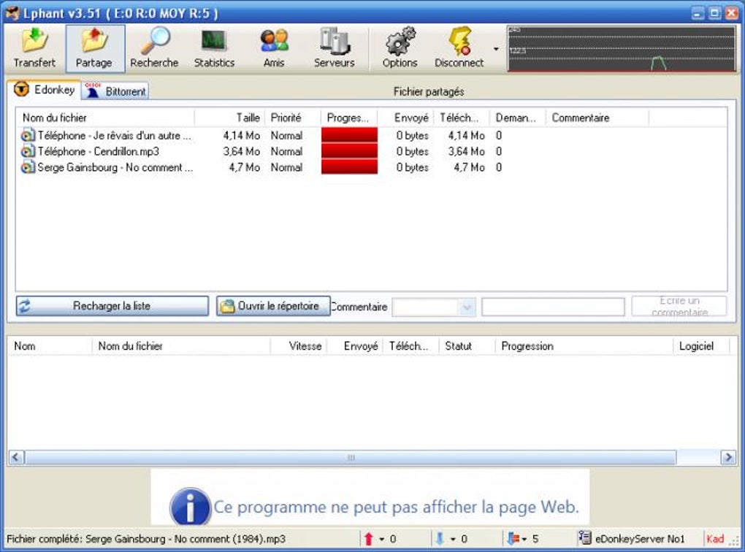Click the Téléch... header in shared list
This screenshot has height=552, width=745.
click(x=462, y=118)
